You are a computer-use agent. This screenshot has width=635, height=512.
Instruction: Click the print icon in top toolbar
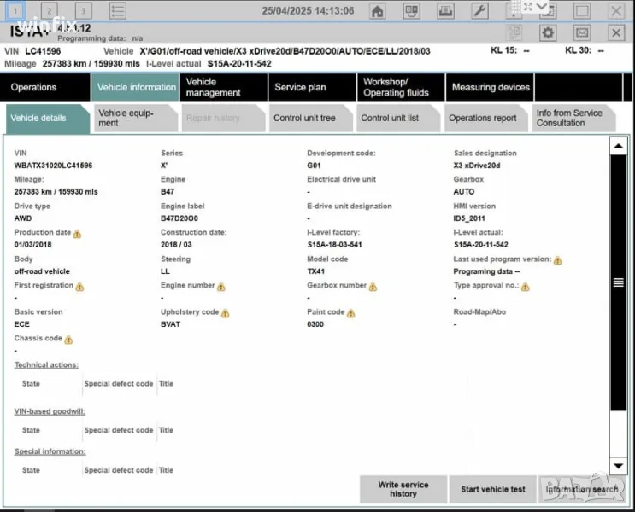(445, 11)
